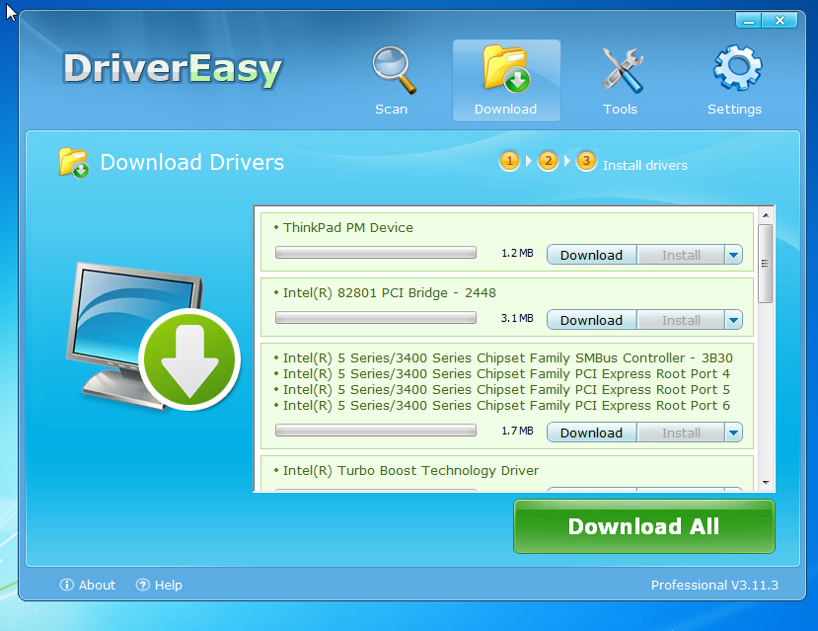Download the ThinkPad PM Device driver
Viewport: 818px width, 631px height.
coord(592,255)
